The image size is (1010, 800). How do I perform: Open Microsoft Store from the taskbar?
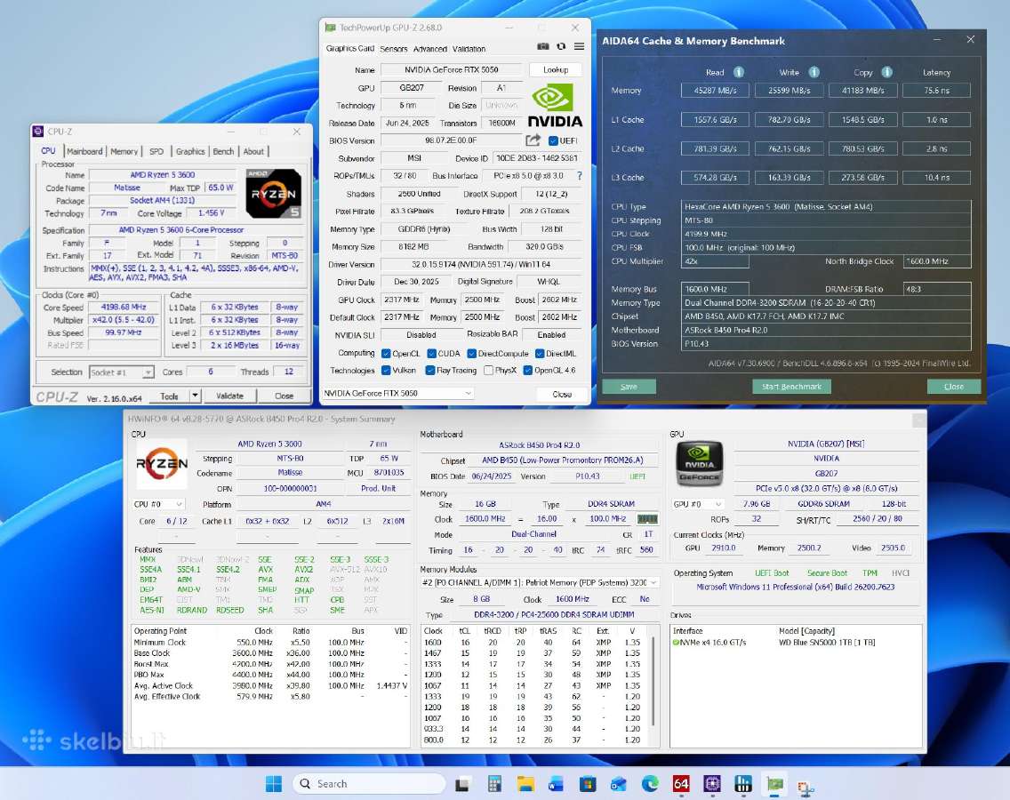pyautogui.click(x=588, y=784)
